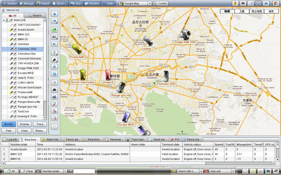Click the Monitor button
Screen dimensions: 281x175
click(8, 124)
